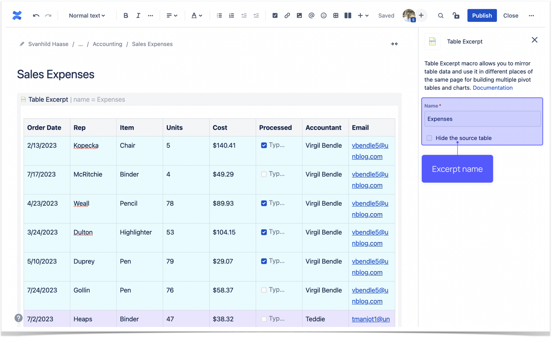This screenshot has width=553, height=338.
Task: Insert a numbered list
Action: click(x=231, y=15)
